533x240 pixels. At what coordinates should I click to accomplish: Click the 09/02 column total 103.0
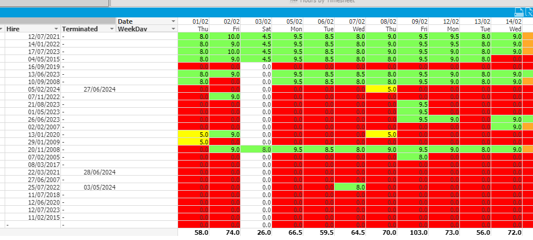419,232
